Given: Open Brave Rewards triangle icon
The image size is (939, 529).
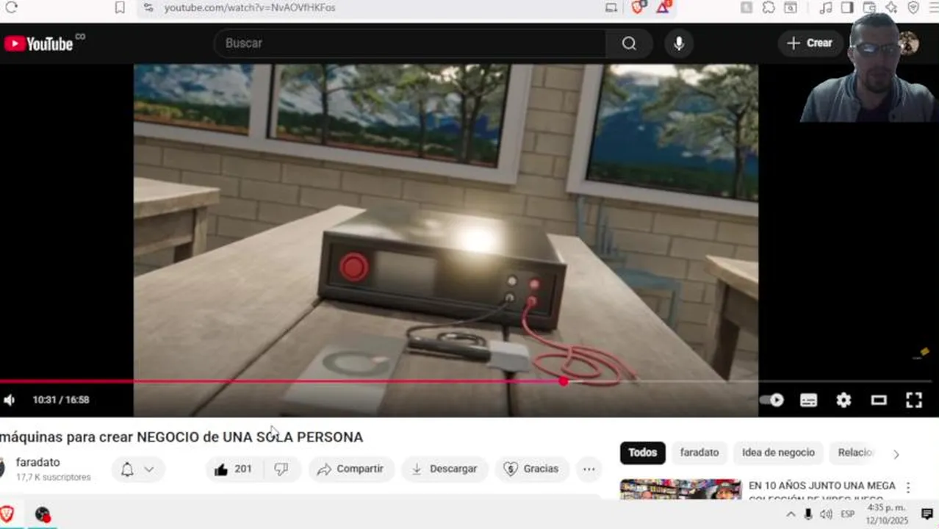Looking at the screenshot, I should 663,7.
